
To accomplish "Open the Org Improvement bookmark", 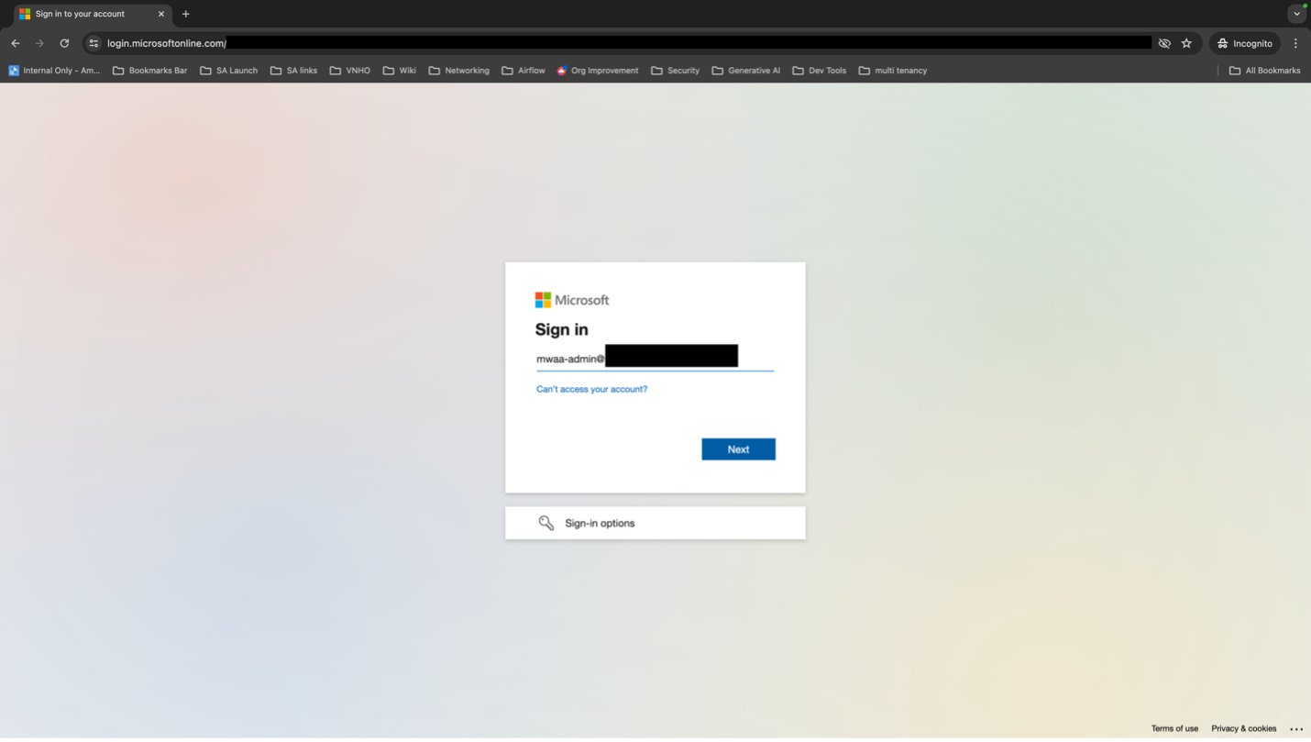I will pyautogui.click(x=598, y=71).
